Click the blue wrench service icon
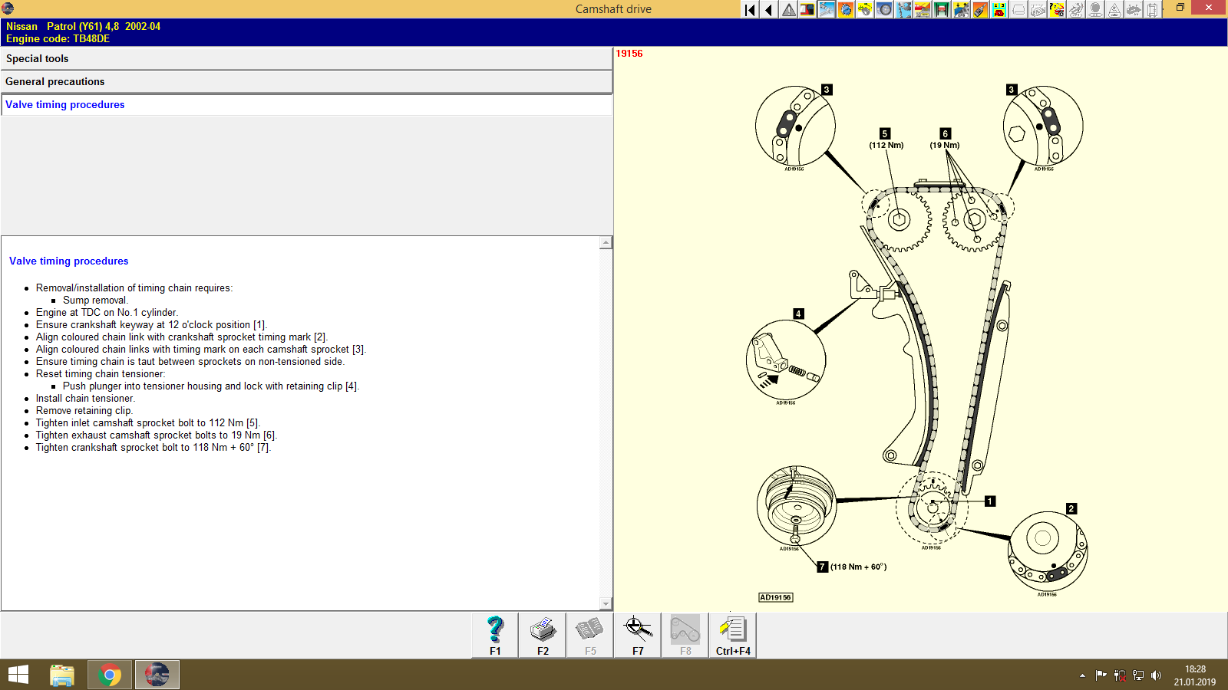 (827, 10)
